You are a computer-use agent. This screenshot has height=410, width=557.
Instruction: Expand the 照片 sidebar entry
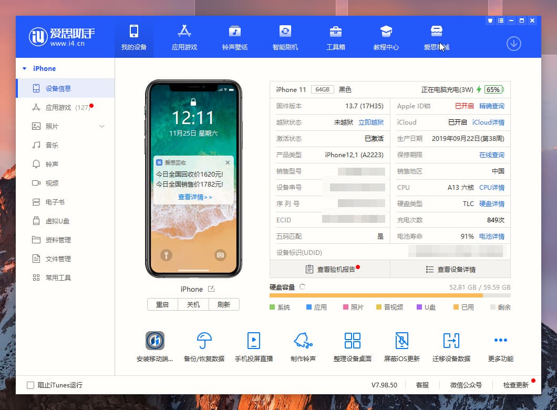[103, 126]
